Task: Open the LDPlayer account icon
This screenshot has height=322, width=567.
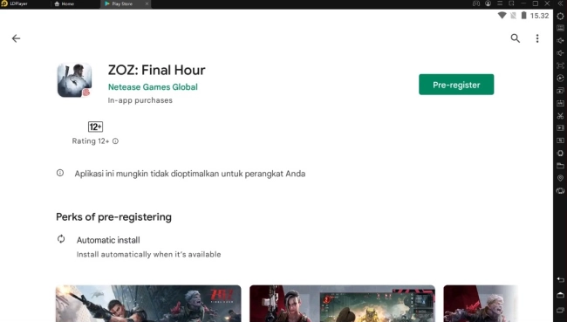Action: point(488,3)
